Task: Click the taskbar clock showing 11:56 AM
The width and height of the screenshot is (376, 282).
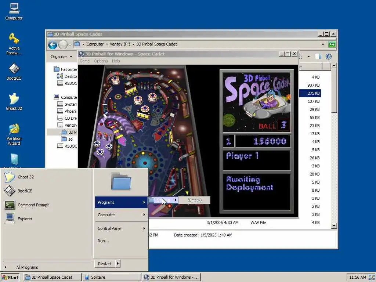Action: pyautogui.click(x=358, y=277)
